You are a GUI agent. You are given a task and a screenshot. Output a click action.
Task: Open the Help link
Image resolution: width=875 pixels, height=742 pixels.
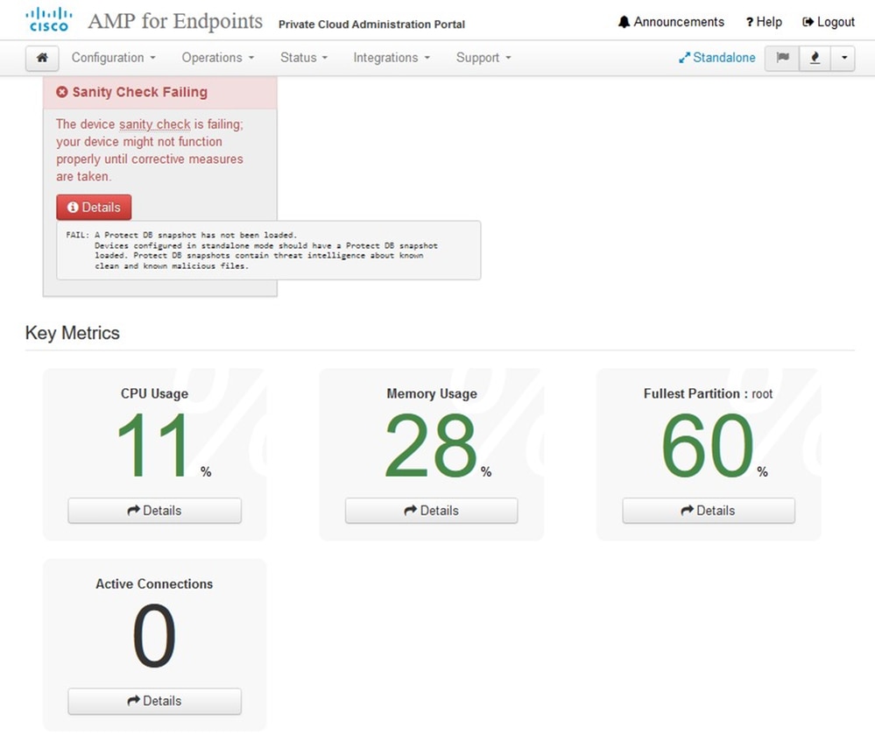[x=764, y=22]
